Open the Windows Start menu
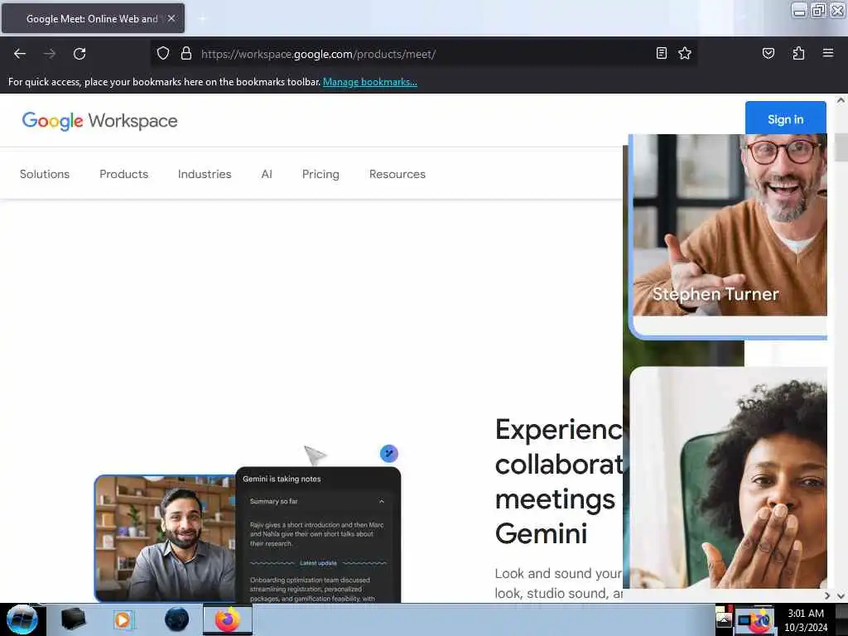This screenshot has height=636, width=848. [x=22, y=619]
